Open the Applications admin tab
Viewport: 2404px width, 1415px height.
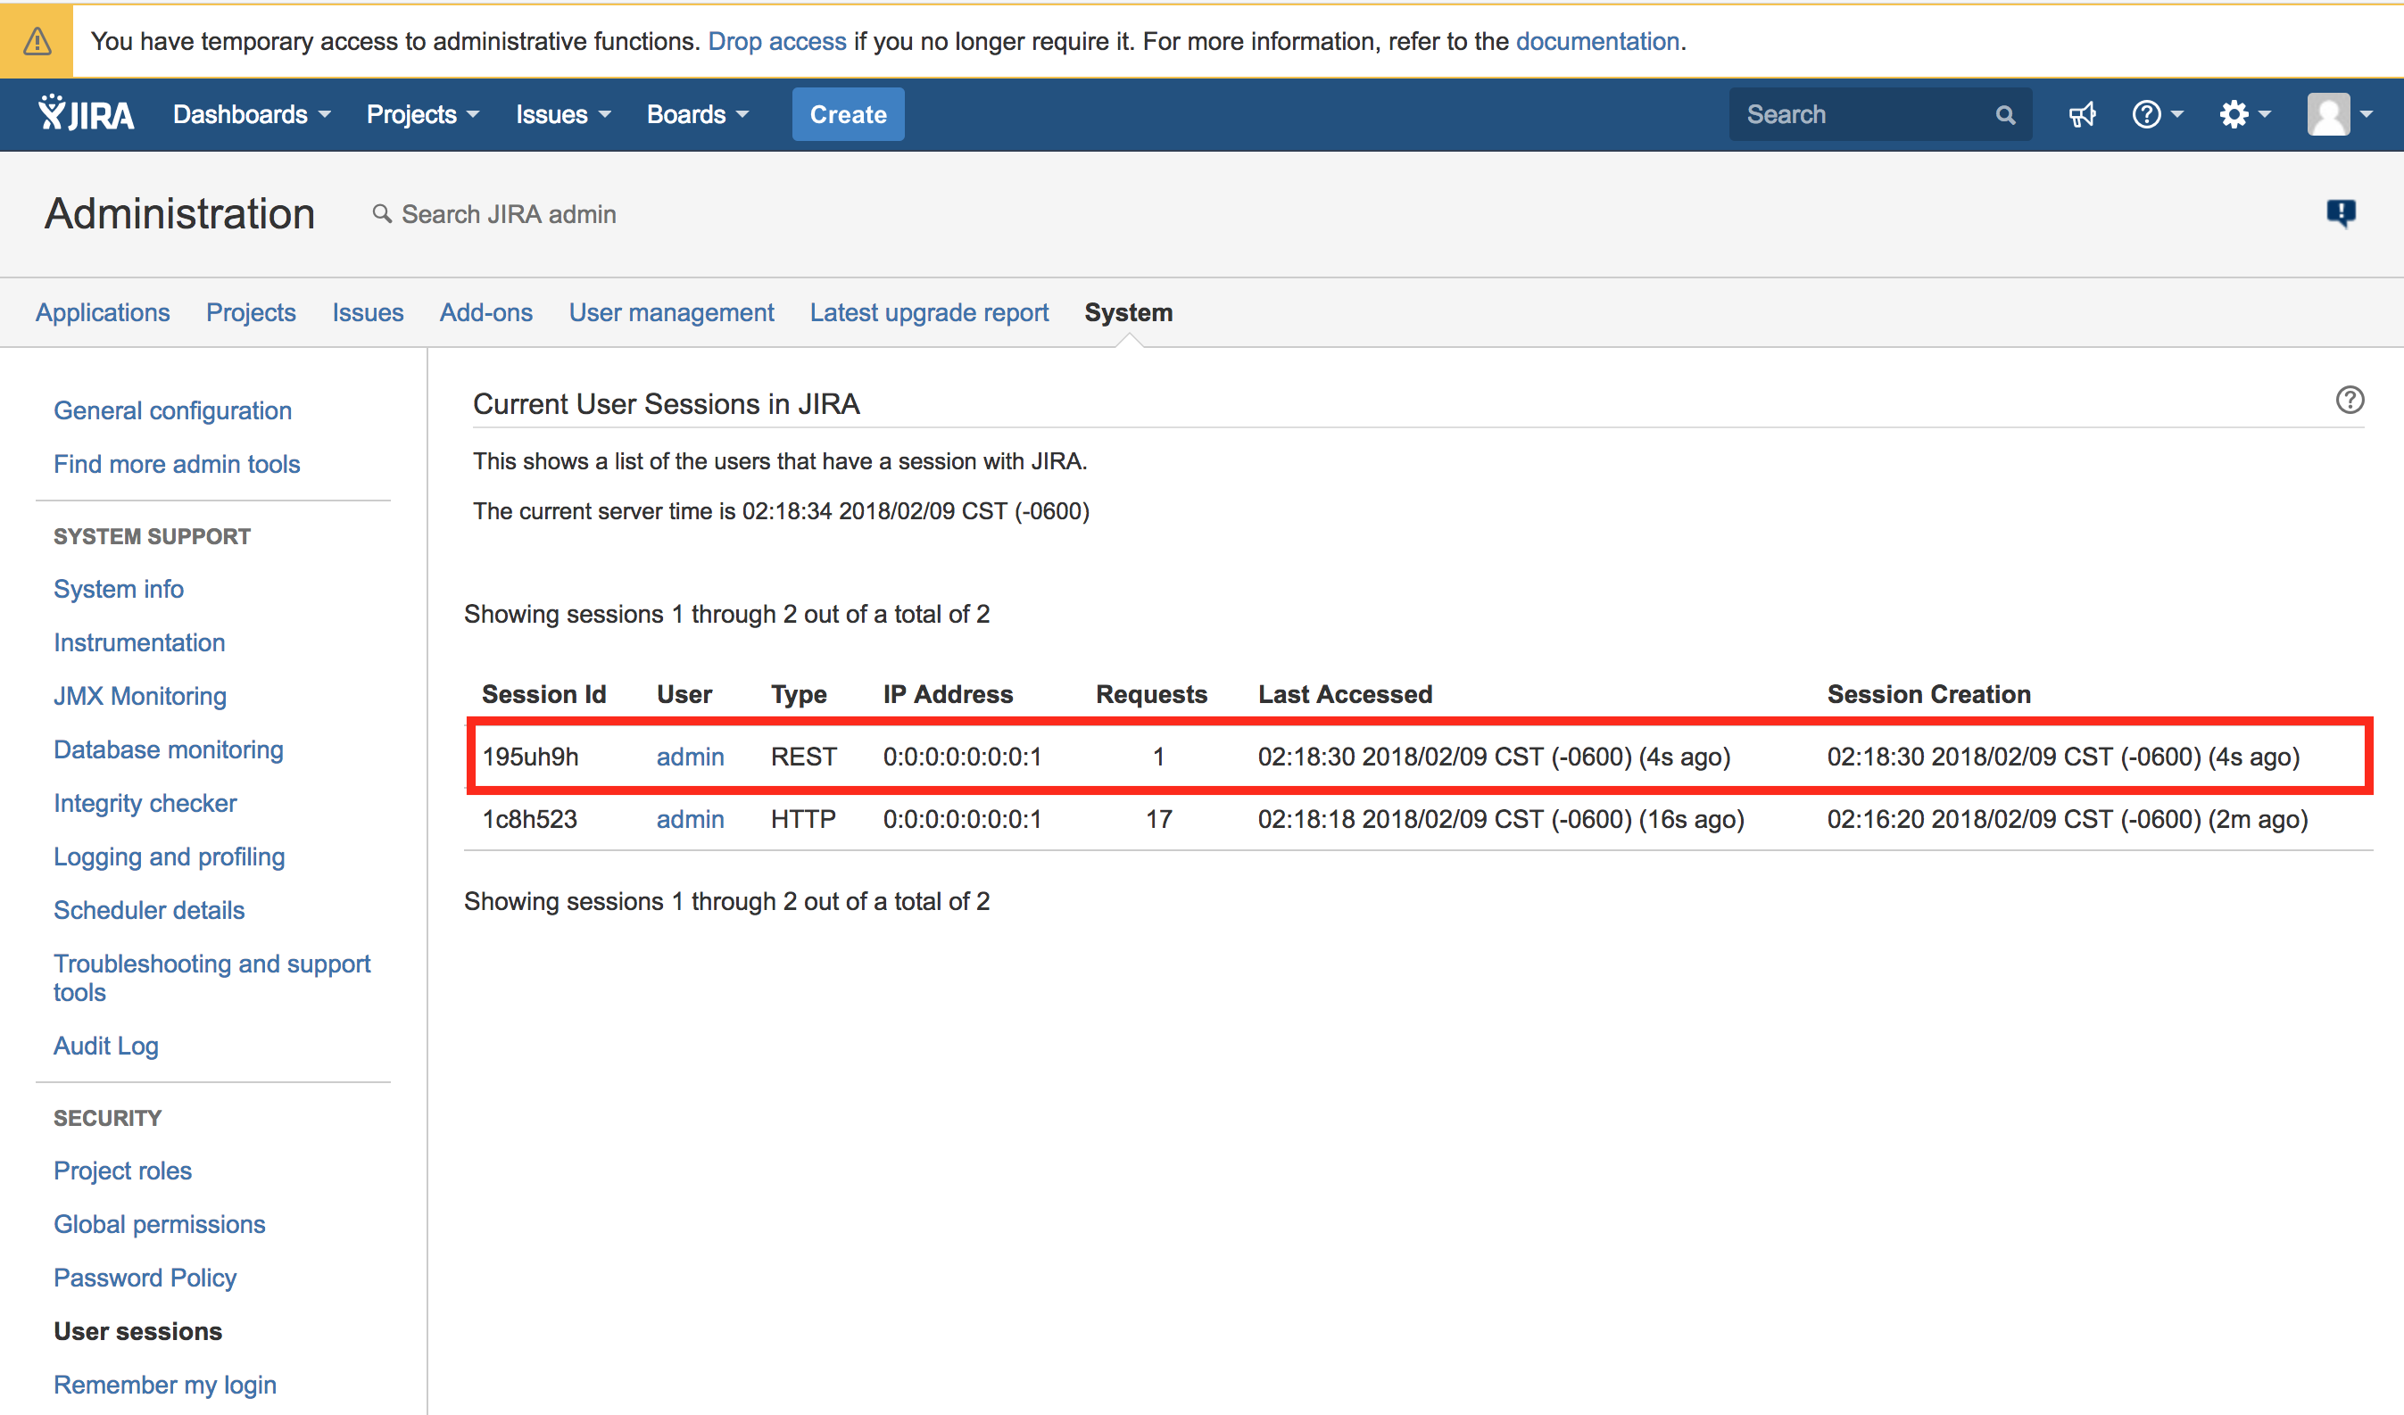pos(102,311)
